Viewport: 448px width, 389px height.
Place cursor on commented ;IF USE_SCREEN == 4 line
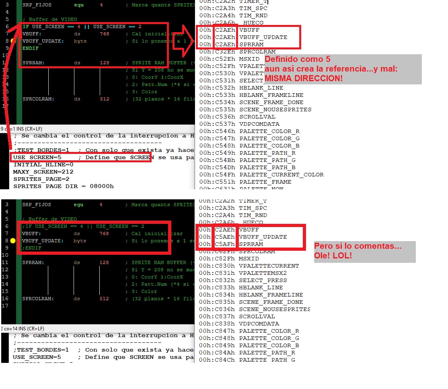click(83, 226)
